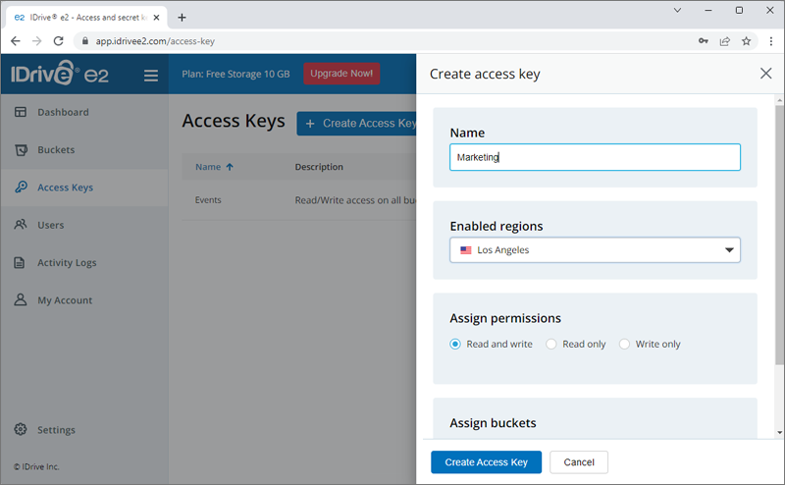The height and width of the screenshot is (485, 785).
Task: Toggle the hamburger sidebar menu icon
Action: 151,76
